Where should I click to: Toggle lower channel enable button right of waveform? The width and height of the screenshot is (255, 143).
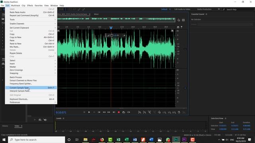pyautogui.click(x=185, y=88)
